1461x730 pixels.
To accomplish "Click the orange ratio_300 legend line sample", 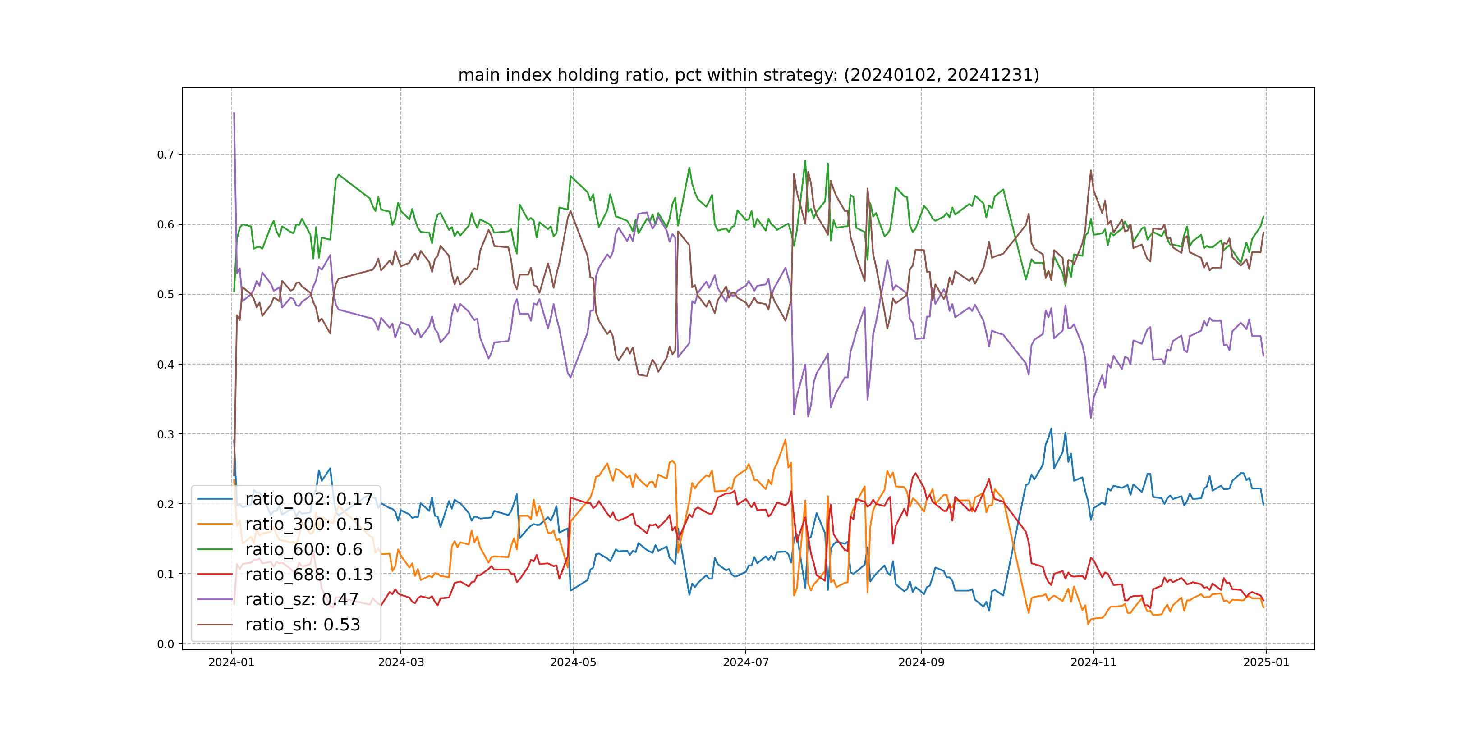I will pos(215,524).
